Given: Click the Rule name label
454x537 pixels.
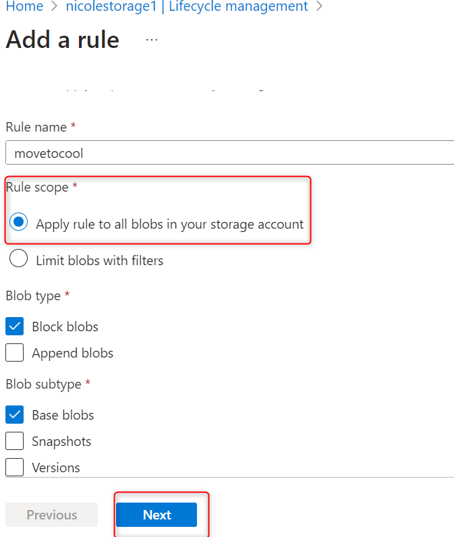Looking at the screenshot, I should pyautogui.click(x=36, y=127).
